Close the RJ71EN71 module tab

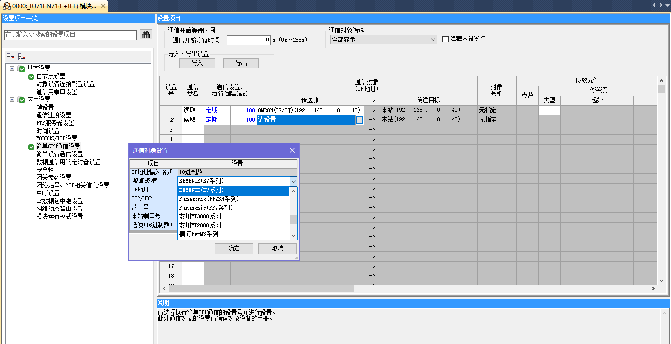point(102,6)
